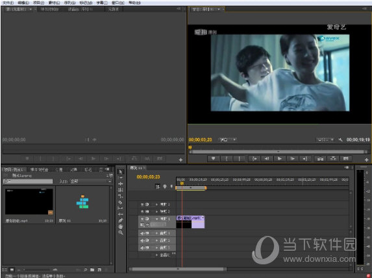372x278 pixels.
Task: Toggle Snap in the timeline
Action: click(158, 187)
